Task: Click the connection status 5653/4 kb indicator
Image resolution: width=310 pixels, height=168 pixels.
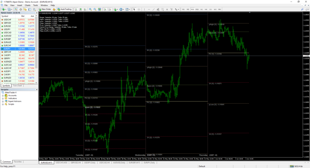Action: tap(296, 166)
